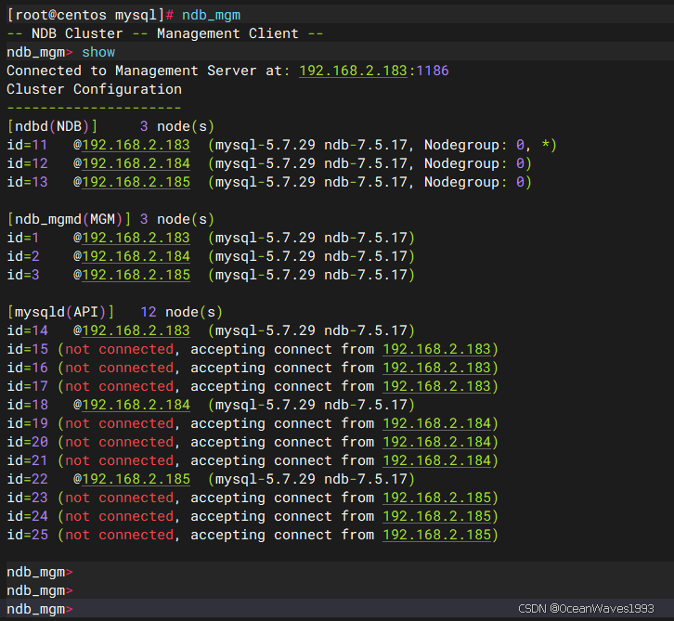Screen dimensions: 674x621
Task: Click the [root@centos mysql]# prompt text
Action: tap(90, 16)
